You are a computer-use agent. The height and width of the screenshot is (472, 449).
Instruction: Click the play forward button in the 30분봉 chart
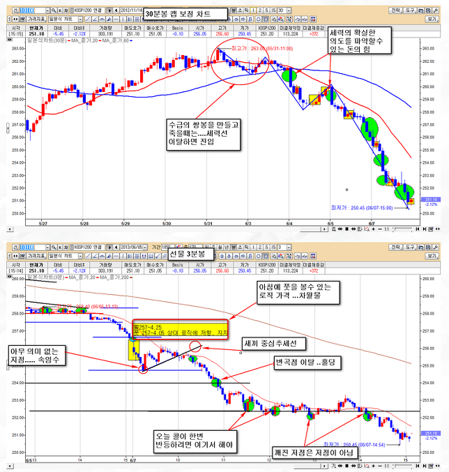[x=109, y=10]
